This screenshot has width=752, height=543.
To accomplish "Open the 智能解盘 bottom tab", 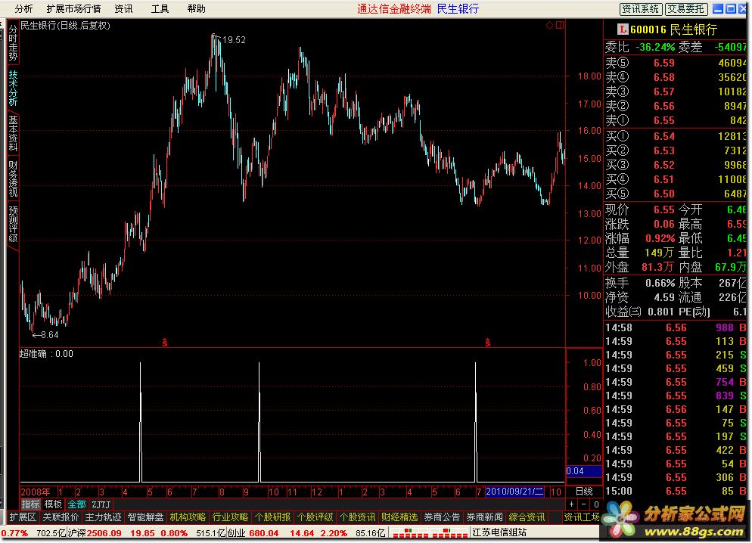I will click(145, 517).
